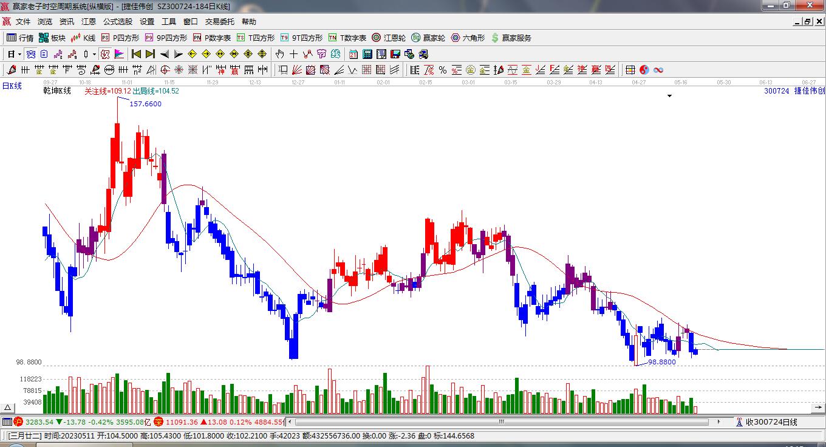Click the infinity symbol icon
Viewport: 826px width, 447px height.
(x=658, y=70)
